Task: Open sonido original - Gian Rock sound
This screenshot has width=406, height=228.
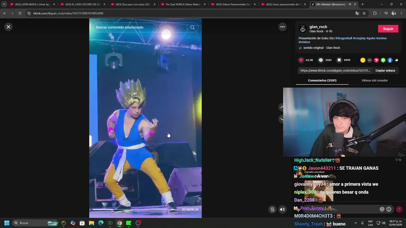Action: pos(321,48)
